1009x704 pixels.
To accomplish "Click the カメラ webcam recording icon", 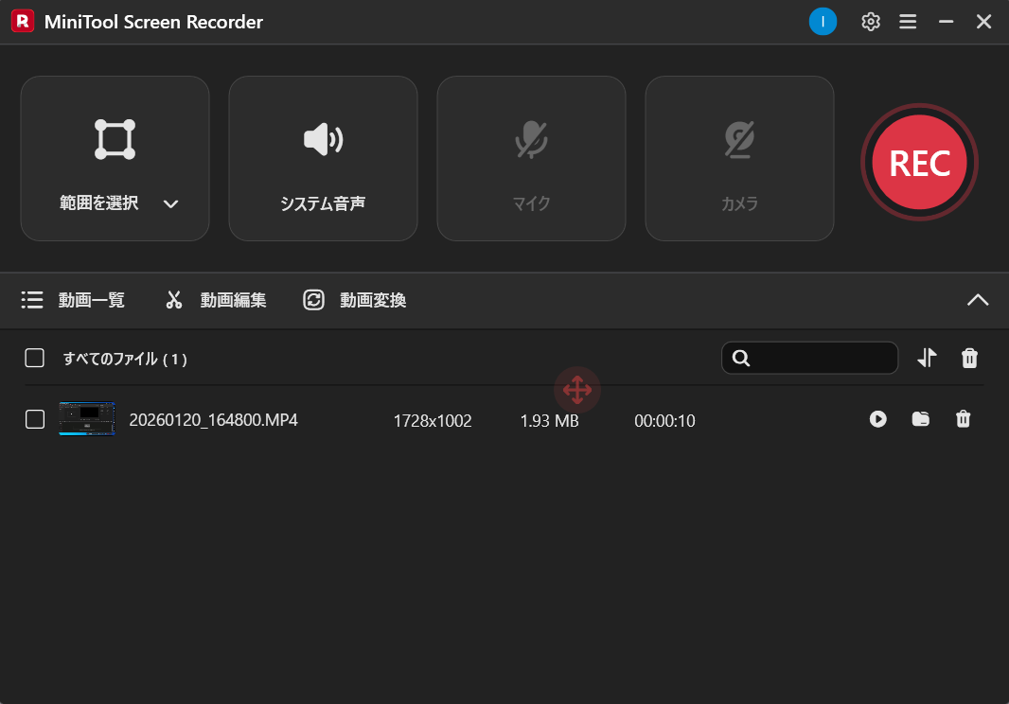I will tap(739, 139).
